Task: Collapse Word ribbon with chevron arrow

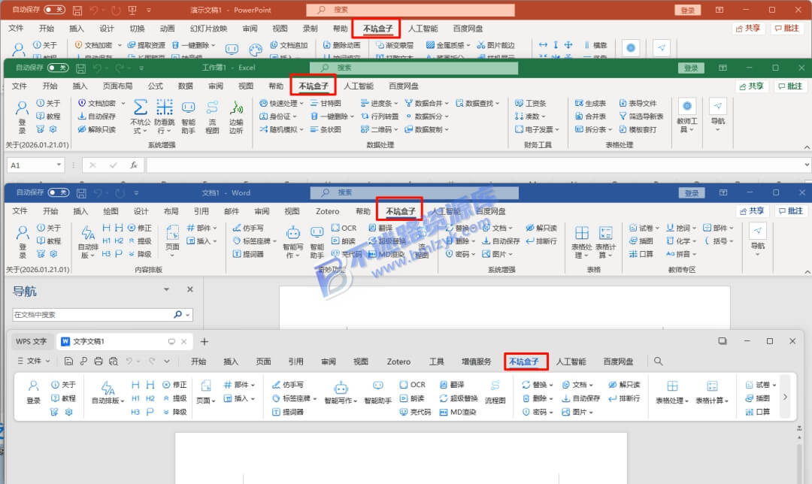Action: 807,272
